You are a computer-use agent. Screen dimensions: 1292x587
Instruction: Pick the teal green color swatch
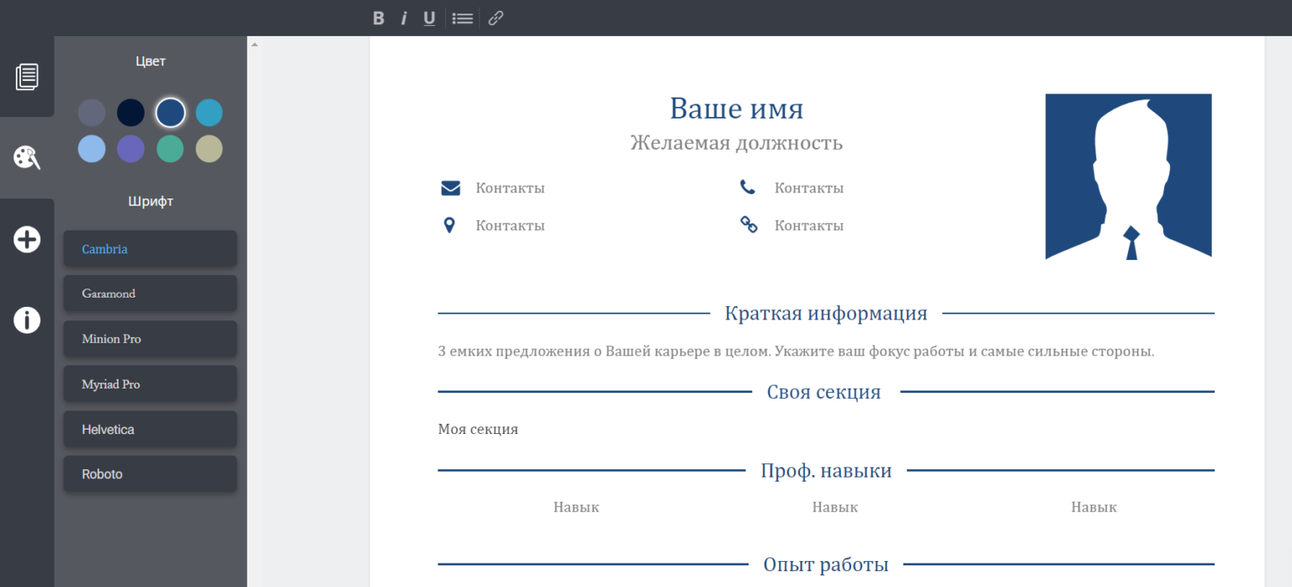(170, 148)
